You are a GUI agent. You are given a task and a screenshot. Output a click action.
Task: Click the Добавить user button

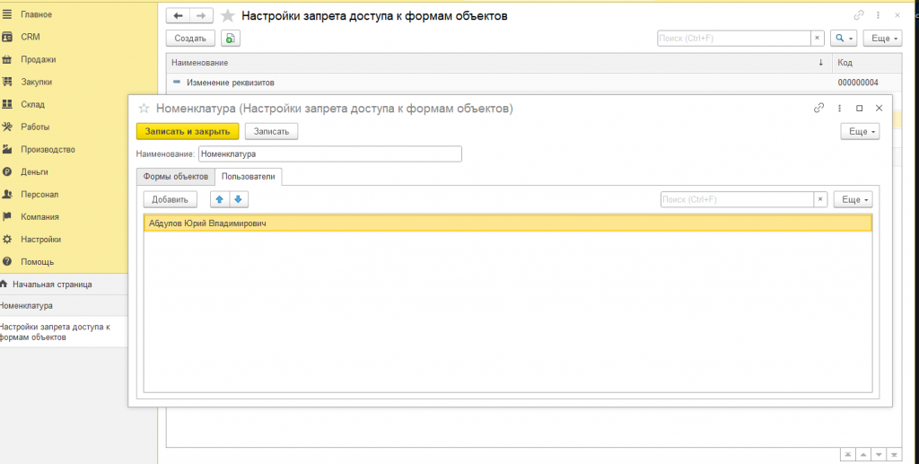(170, 199)
